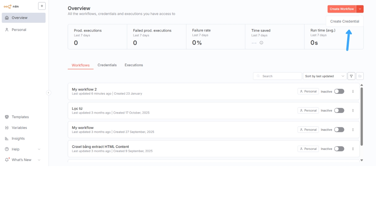Click the arrow next to Create Workflow

360,9
